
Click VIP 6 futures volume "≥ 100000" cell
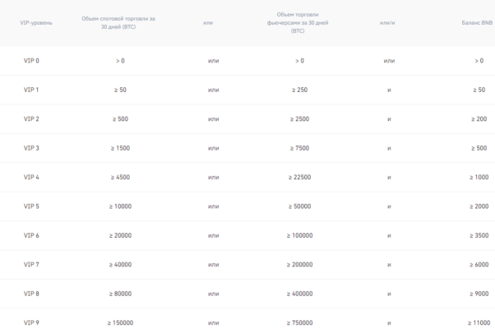click(x=299, y=235)
